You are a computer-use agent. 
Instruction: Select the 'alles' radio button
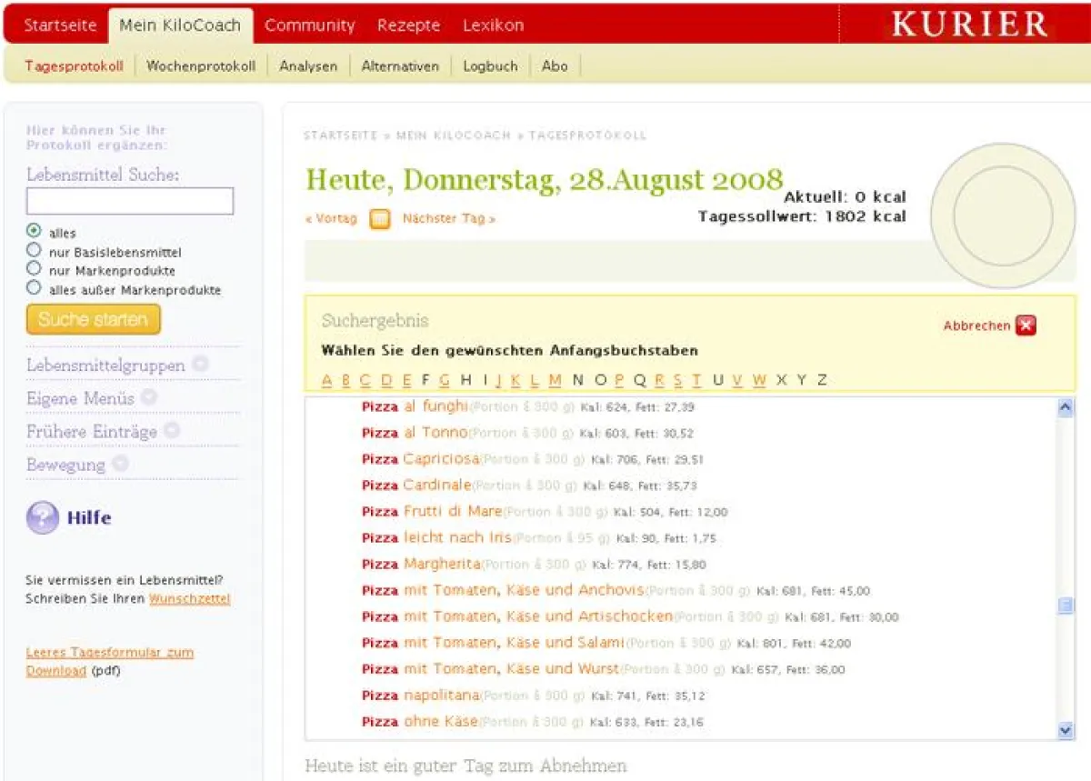(35, 231)
